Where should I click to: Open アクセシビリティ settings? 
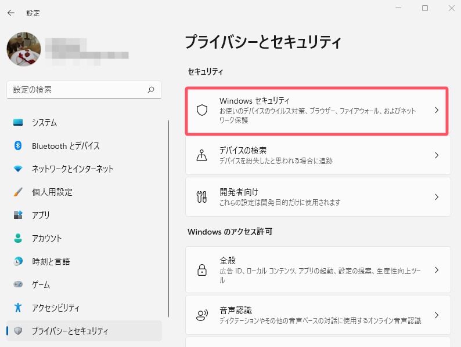pos(84,308)
